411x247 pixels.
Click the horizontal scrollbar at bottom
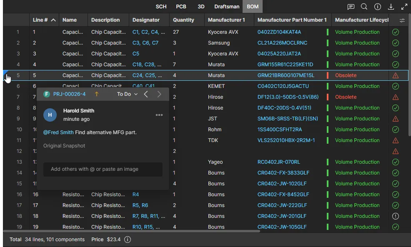(131, 231)
